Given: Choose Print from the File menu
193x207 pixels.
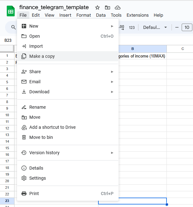Looking at the screenshot, I should click(68, 193).
